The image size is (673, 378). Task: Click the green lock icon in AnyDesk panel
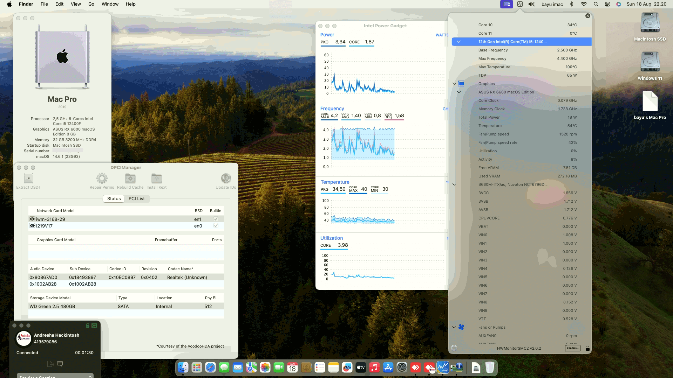tap(88, 325)
